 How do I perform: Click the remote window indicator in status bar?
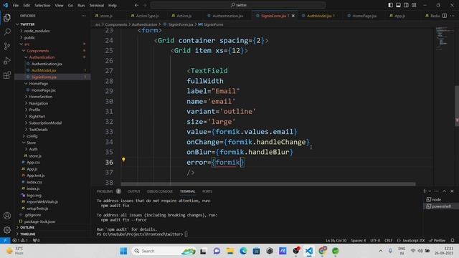pyautogui.click(x=5, y=241)
